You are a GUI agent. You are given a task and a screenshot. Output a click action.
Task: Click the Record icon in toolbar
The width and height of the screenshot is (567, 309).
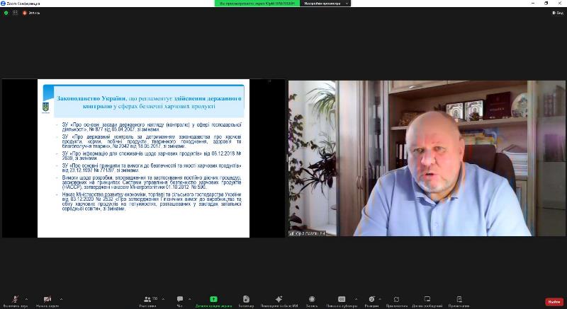click(312, 299)
